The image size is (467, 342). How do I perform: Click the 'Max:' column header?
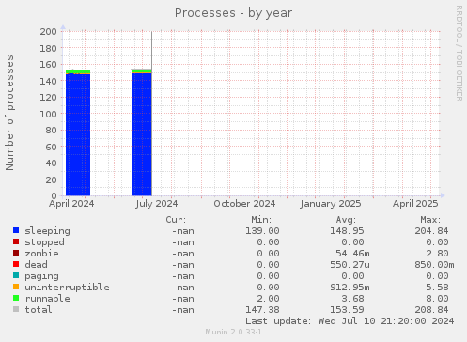[x=430, y=220]
